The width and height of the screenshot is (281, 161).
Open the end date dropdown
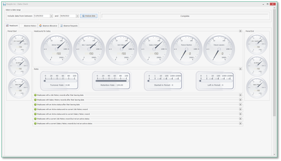pos(77,16)
